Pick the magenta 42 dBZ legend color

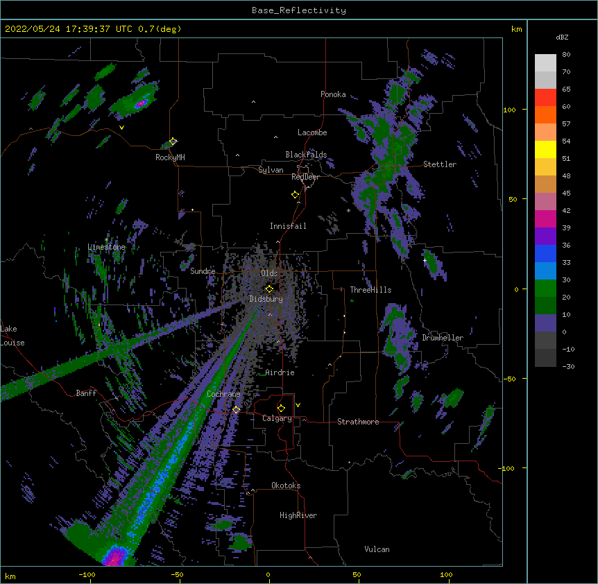[x=545, y=218]
